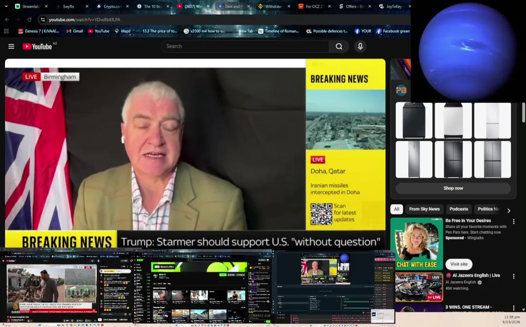Click the magnifier search button on YouTube

[x=339, y=47]
